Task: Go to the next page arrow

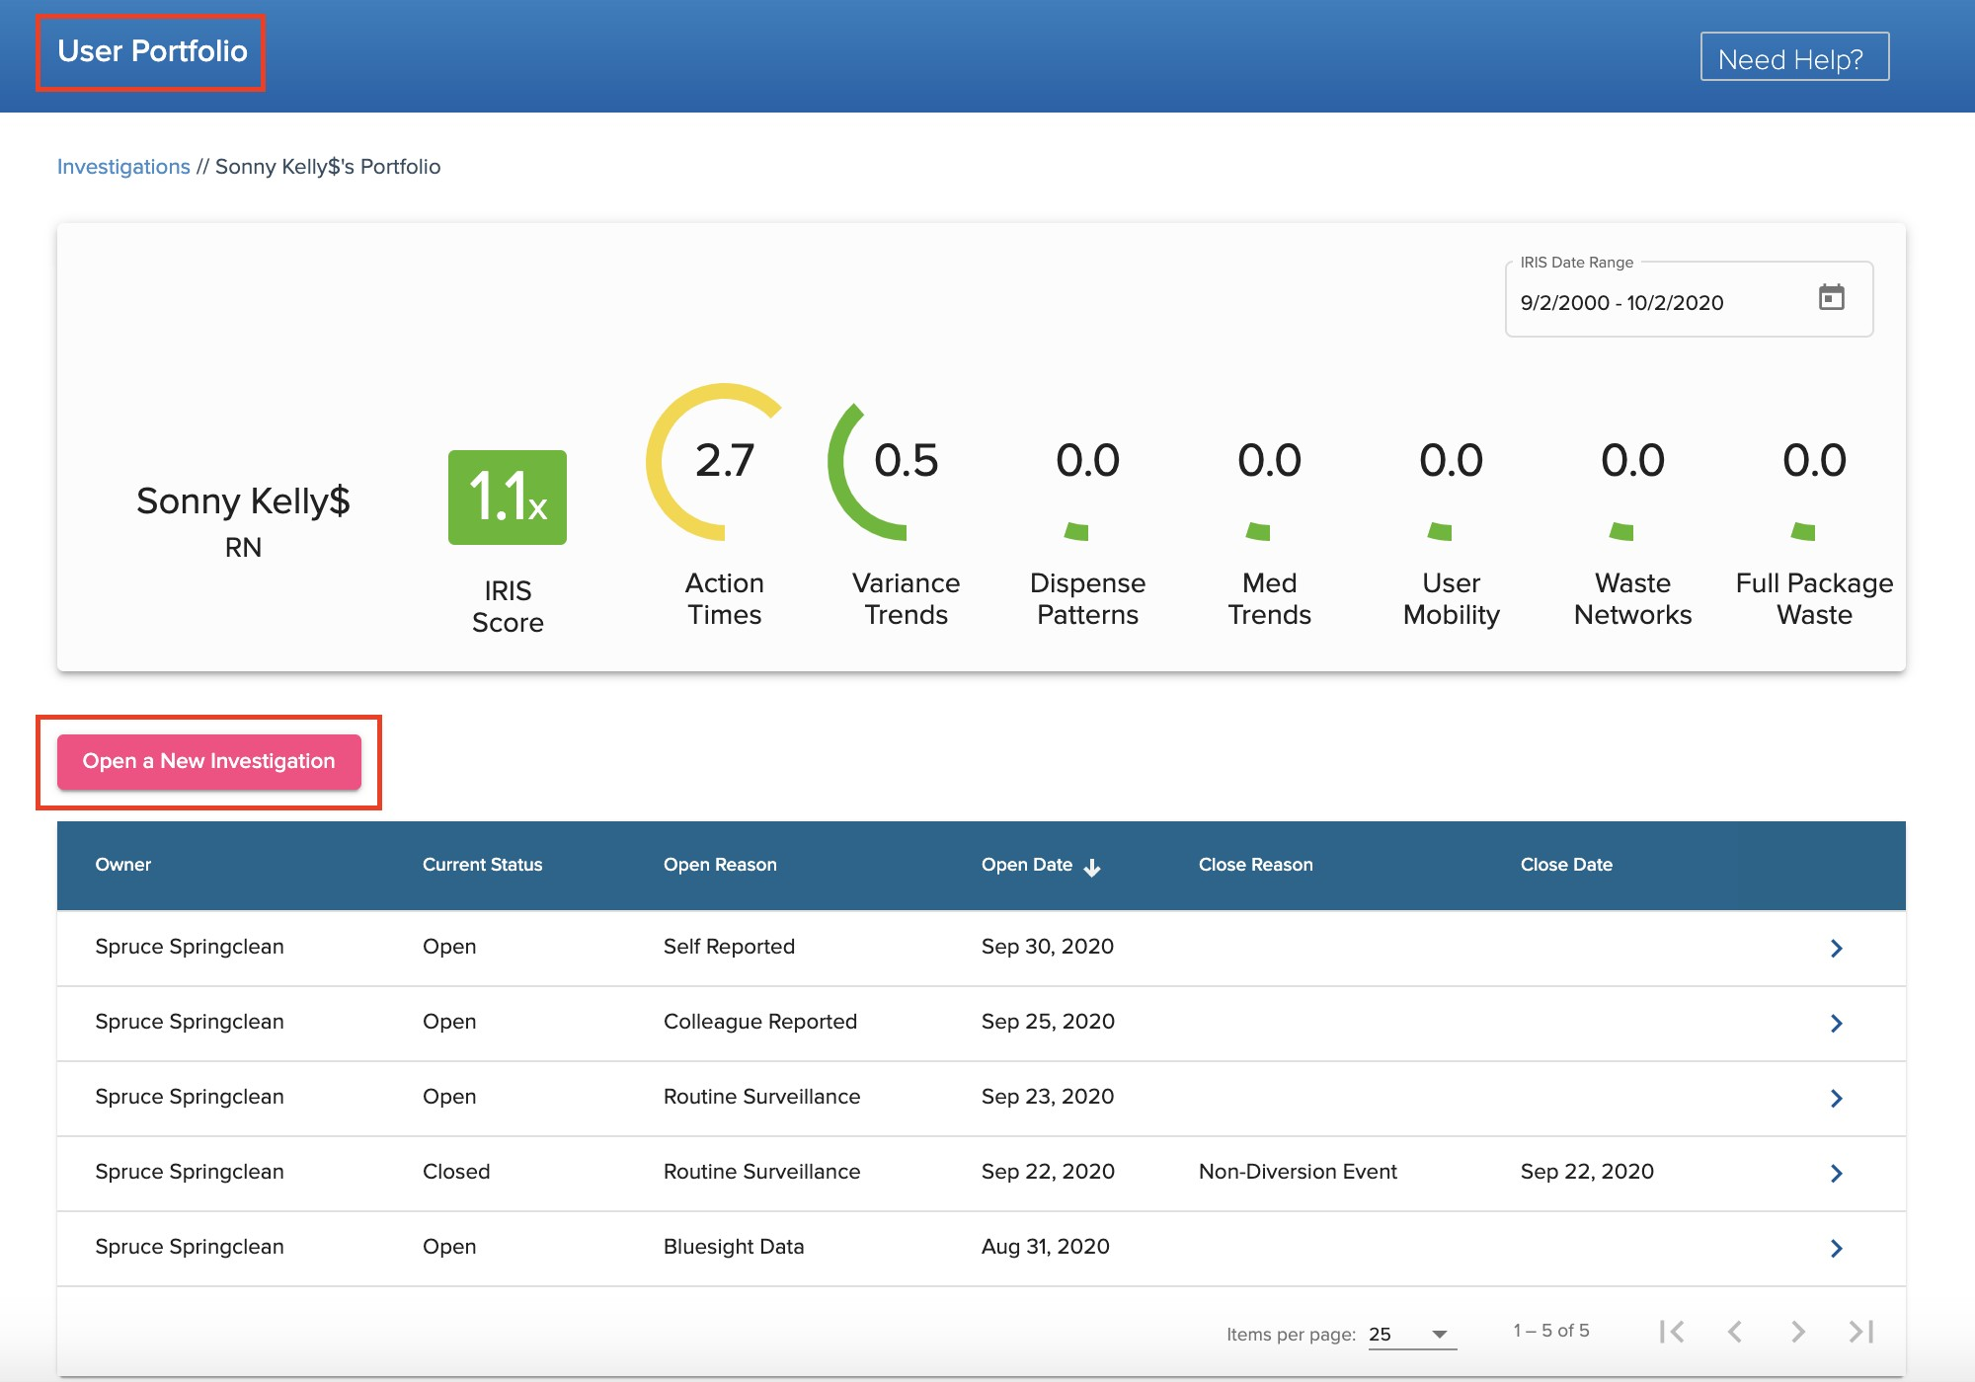Action: tap(1798, 1332)
